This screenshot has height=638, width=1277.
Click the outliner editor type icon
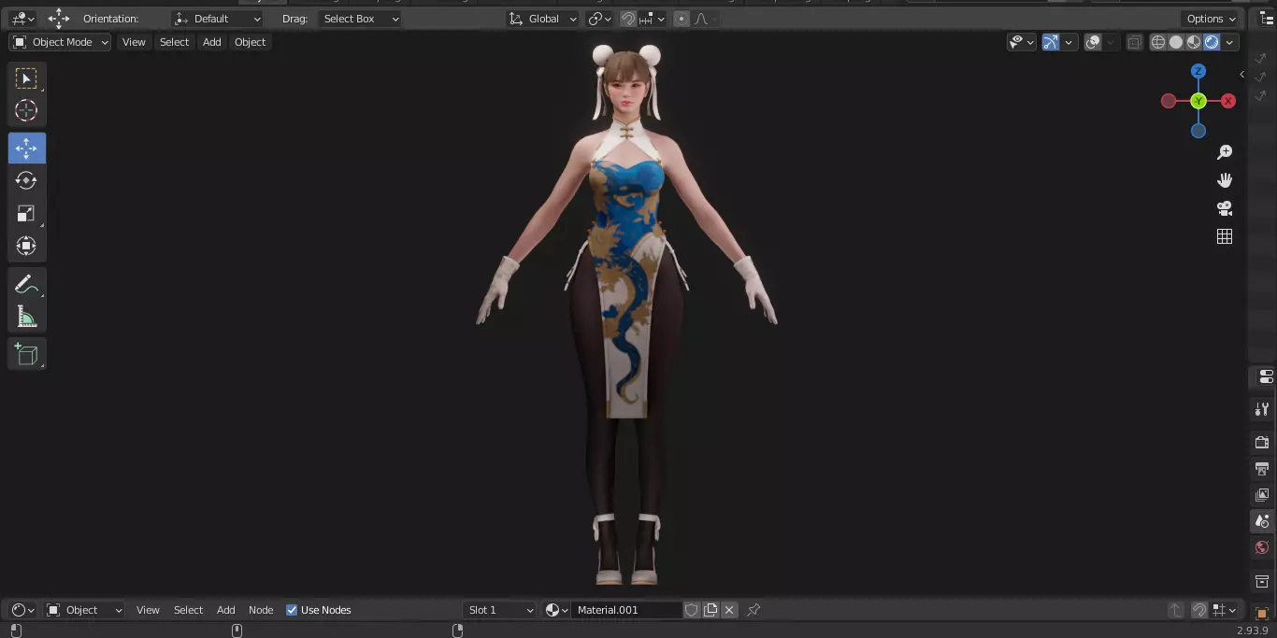point(1267,19)
